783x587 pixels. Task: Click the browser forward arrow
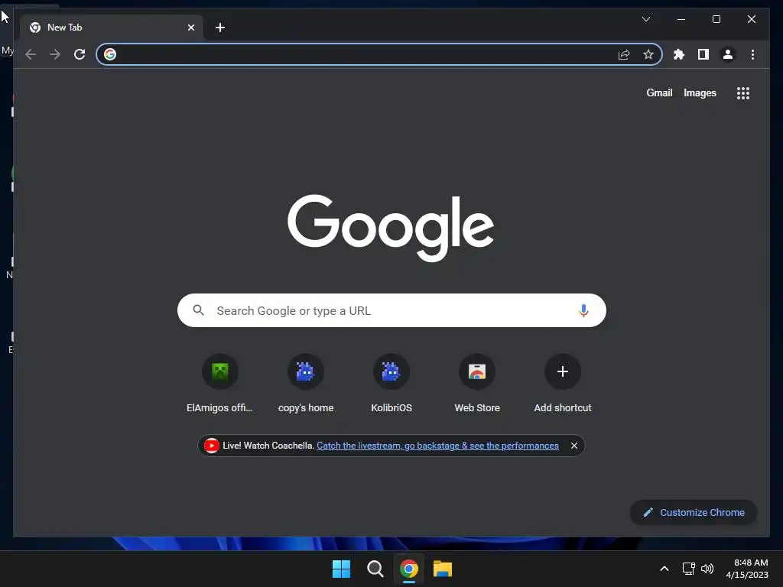click(x=55, y=54)
